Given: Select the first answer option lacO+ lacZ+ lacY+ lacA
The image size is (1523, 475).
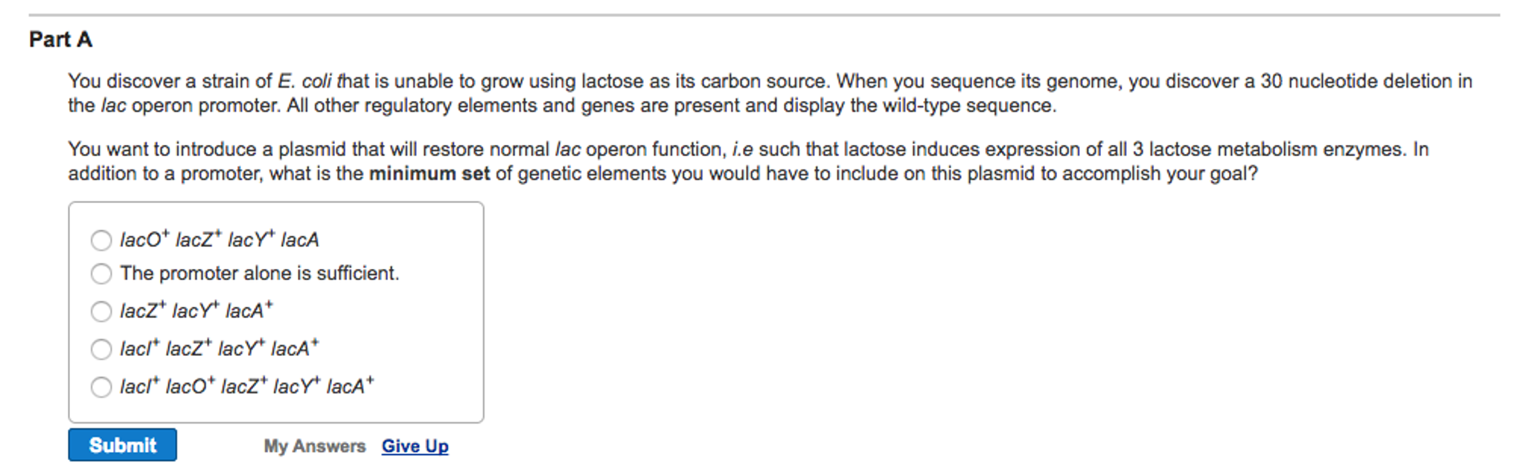Looking at the screenshot, I should [x=100, y=239].
